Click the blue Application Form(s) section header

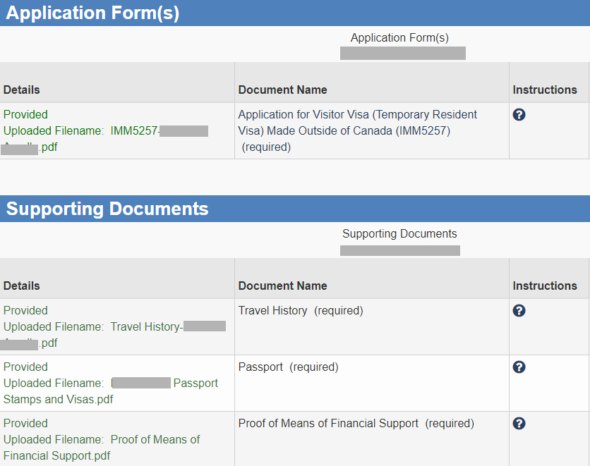92,13
